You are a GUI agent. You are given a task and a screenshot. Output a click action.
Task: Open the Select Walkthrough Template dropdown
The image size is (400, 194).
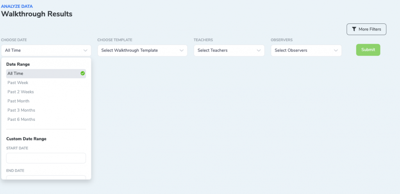(x=142, y=50)
